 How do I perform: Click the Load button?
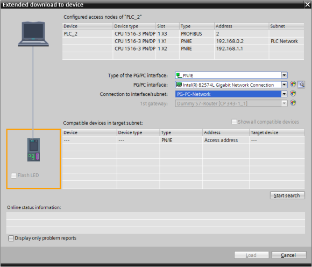point(251,255)
